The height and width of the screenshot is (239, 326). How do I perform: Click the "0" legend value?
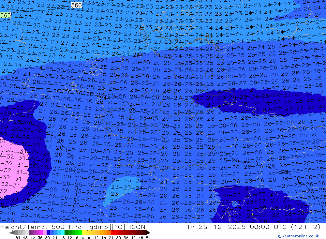(83, 238)
